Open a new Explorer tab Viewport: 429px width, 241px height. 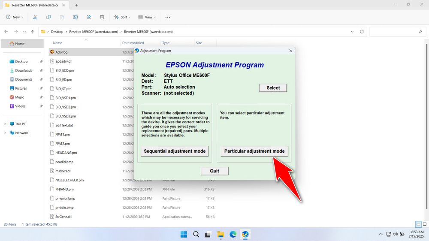[76, 5]
